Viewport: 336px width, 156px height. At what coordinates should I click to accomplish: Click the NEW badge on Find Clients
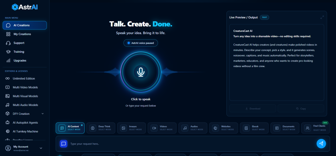point(325,123)
